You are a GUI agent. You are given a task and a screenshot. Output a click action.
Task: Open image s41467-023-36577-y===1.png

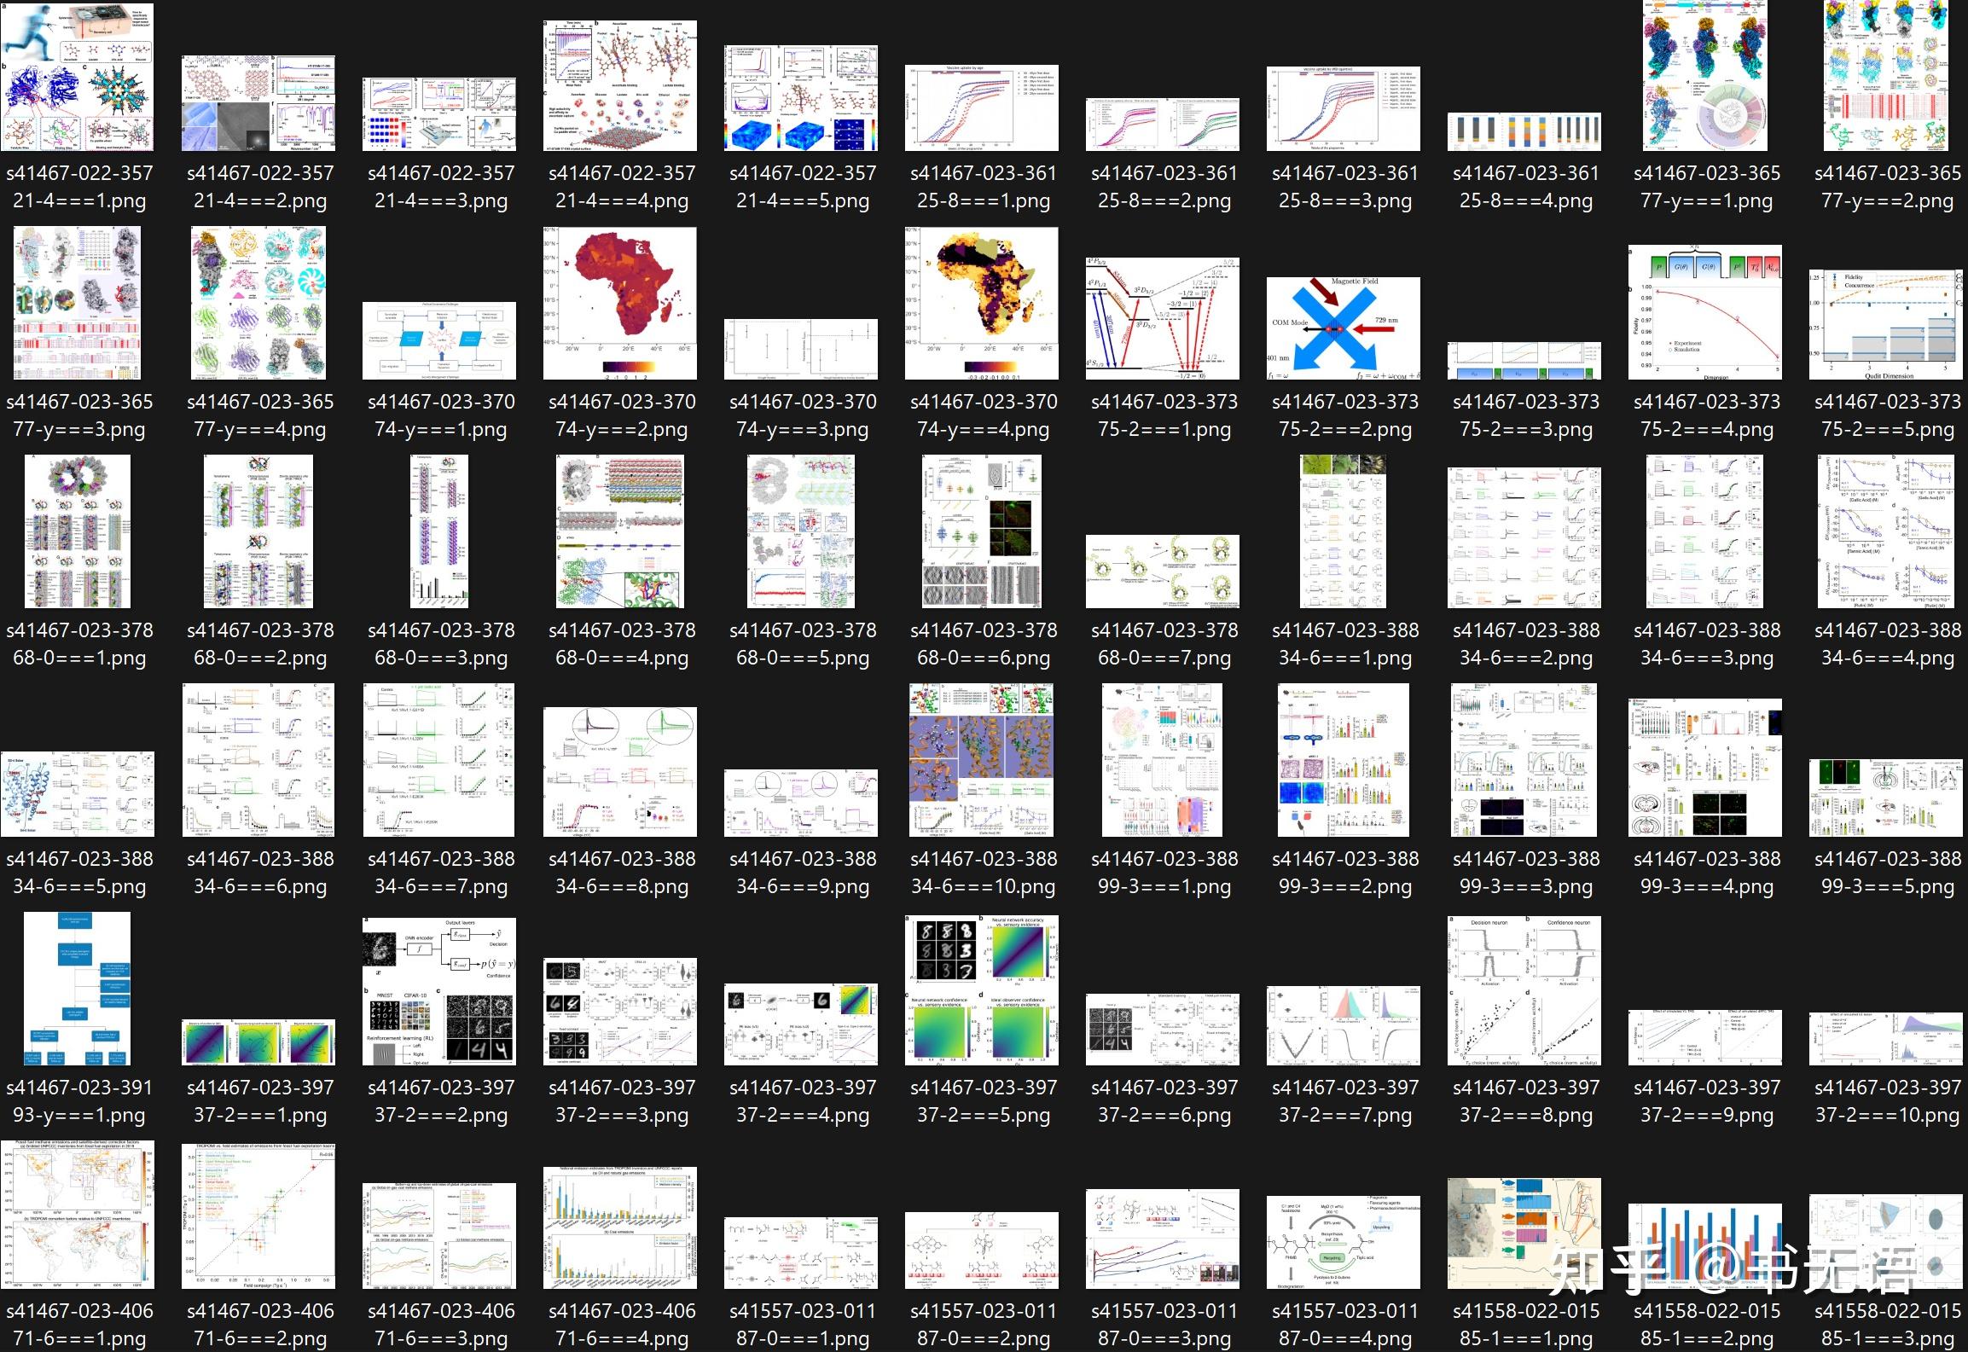[1705, 76]
